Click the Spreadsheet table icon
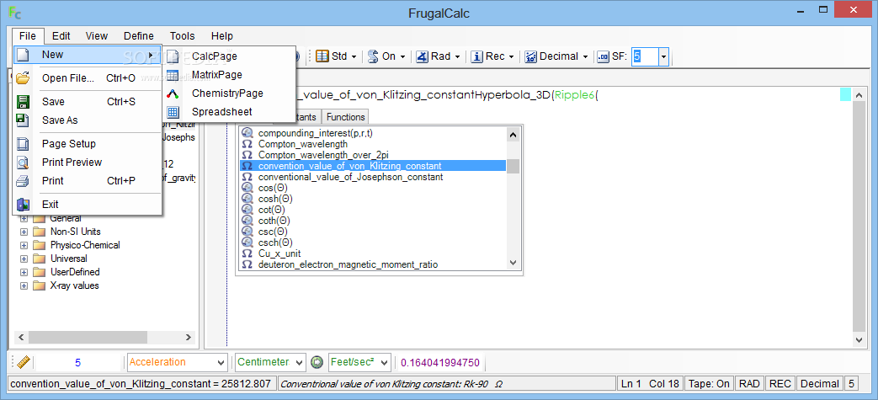 pos(173,111)
